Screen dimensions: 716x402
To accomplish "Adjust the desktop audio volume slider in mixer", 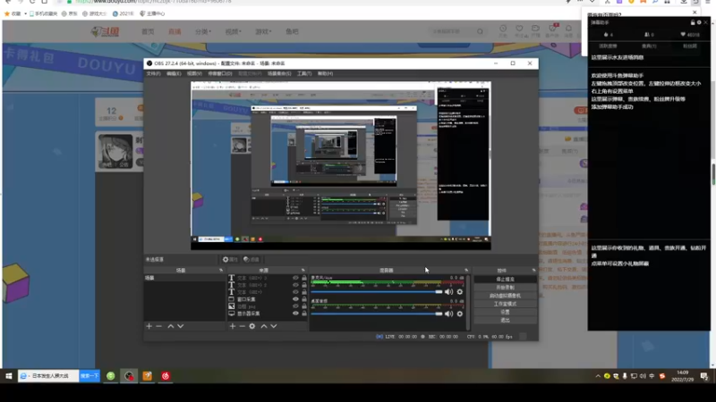I will pos(377,314).
